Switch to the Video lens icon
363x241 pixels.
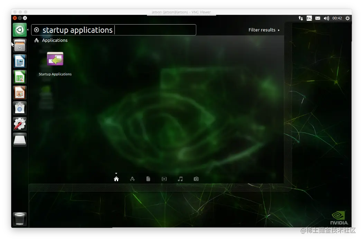(x=164, y=179)
